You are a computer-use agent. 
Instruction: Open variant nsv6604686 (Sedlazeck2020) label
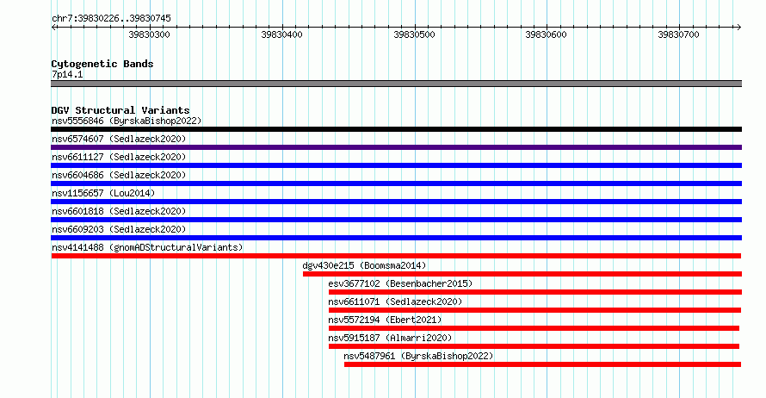(x=119, y=175)
